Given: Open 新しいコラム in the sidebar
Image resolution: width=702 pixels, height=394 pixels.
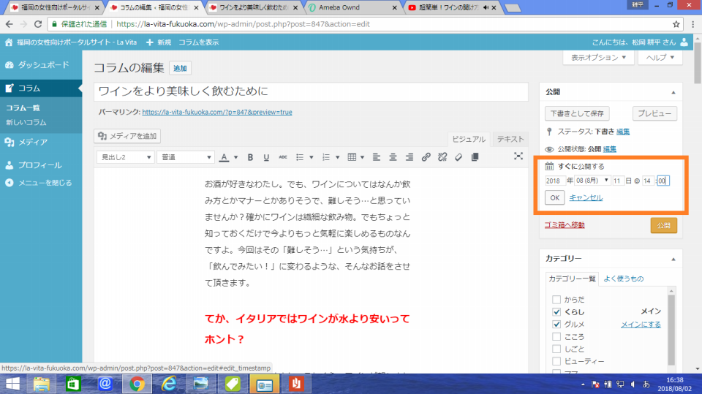Looking at the screenshot, I should pyautogui.click(x=26, y=122).
